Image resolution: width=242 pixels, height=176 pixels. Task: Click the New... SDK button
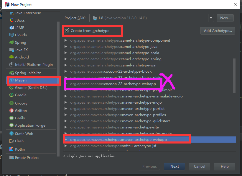225,18
